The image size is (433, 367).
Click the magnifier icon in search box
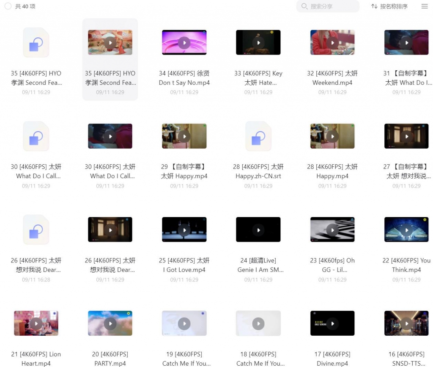(x=304, y=6)
